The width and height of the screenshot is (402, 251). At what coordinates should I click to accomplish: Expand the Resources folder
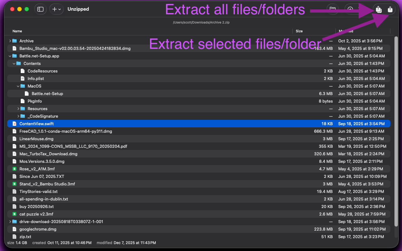click(18, 109)
